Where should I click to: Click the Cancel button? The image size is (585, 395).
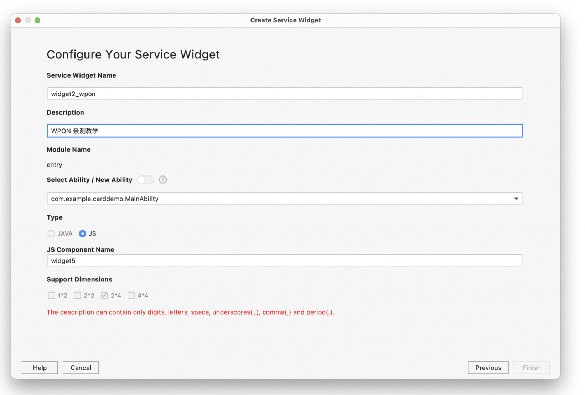[x=81, y=368]
